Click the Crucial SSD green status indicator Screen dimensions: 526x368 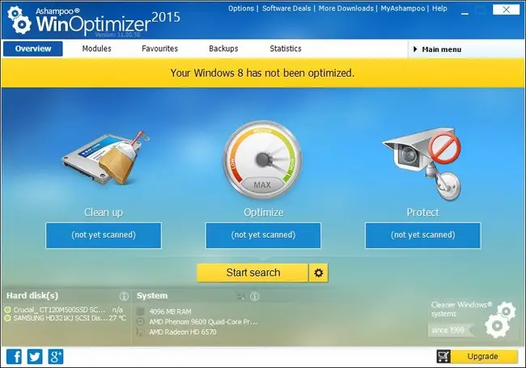[7, 309]
